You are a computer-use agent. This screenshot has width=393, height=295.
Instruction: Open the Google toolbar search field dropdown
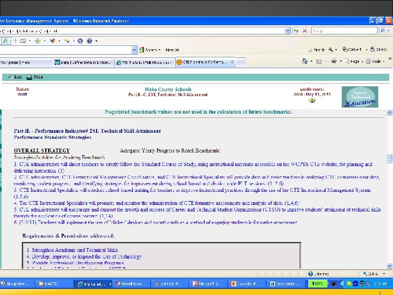(x=134, y=50)
